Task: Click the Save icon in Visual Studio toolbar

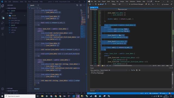Action: [x=101, y=4]
